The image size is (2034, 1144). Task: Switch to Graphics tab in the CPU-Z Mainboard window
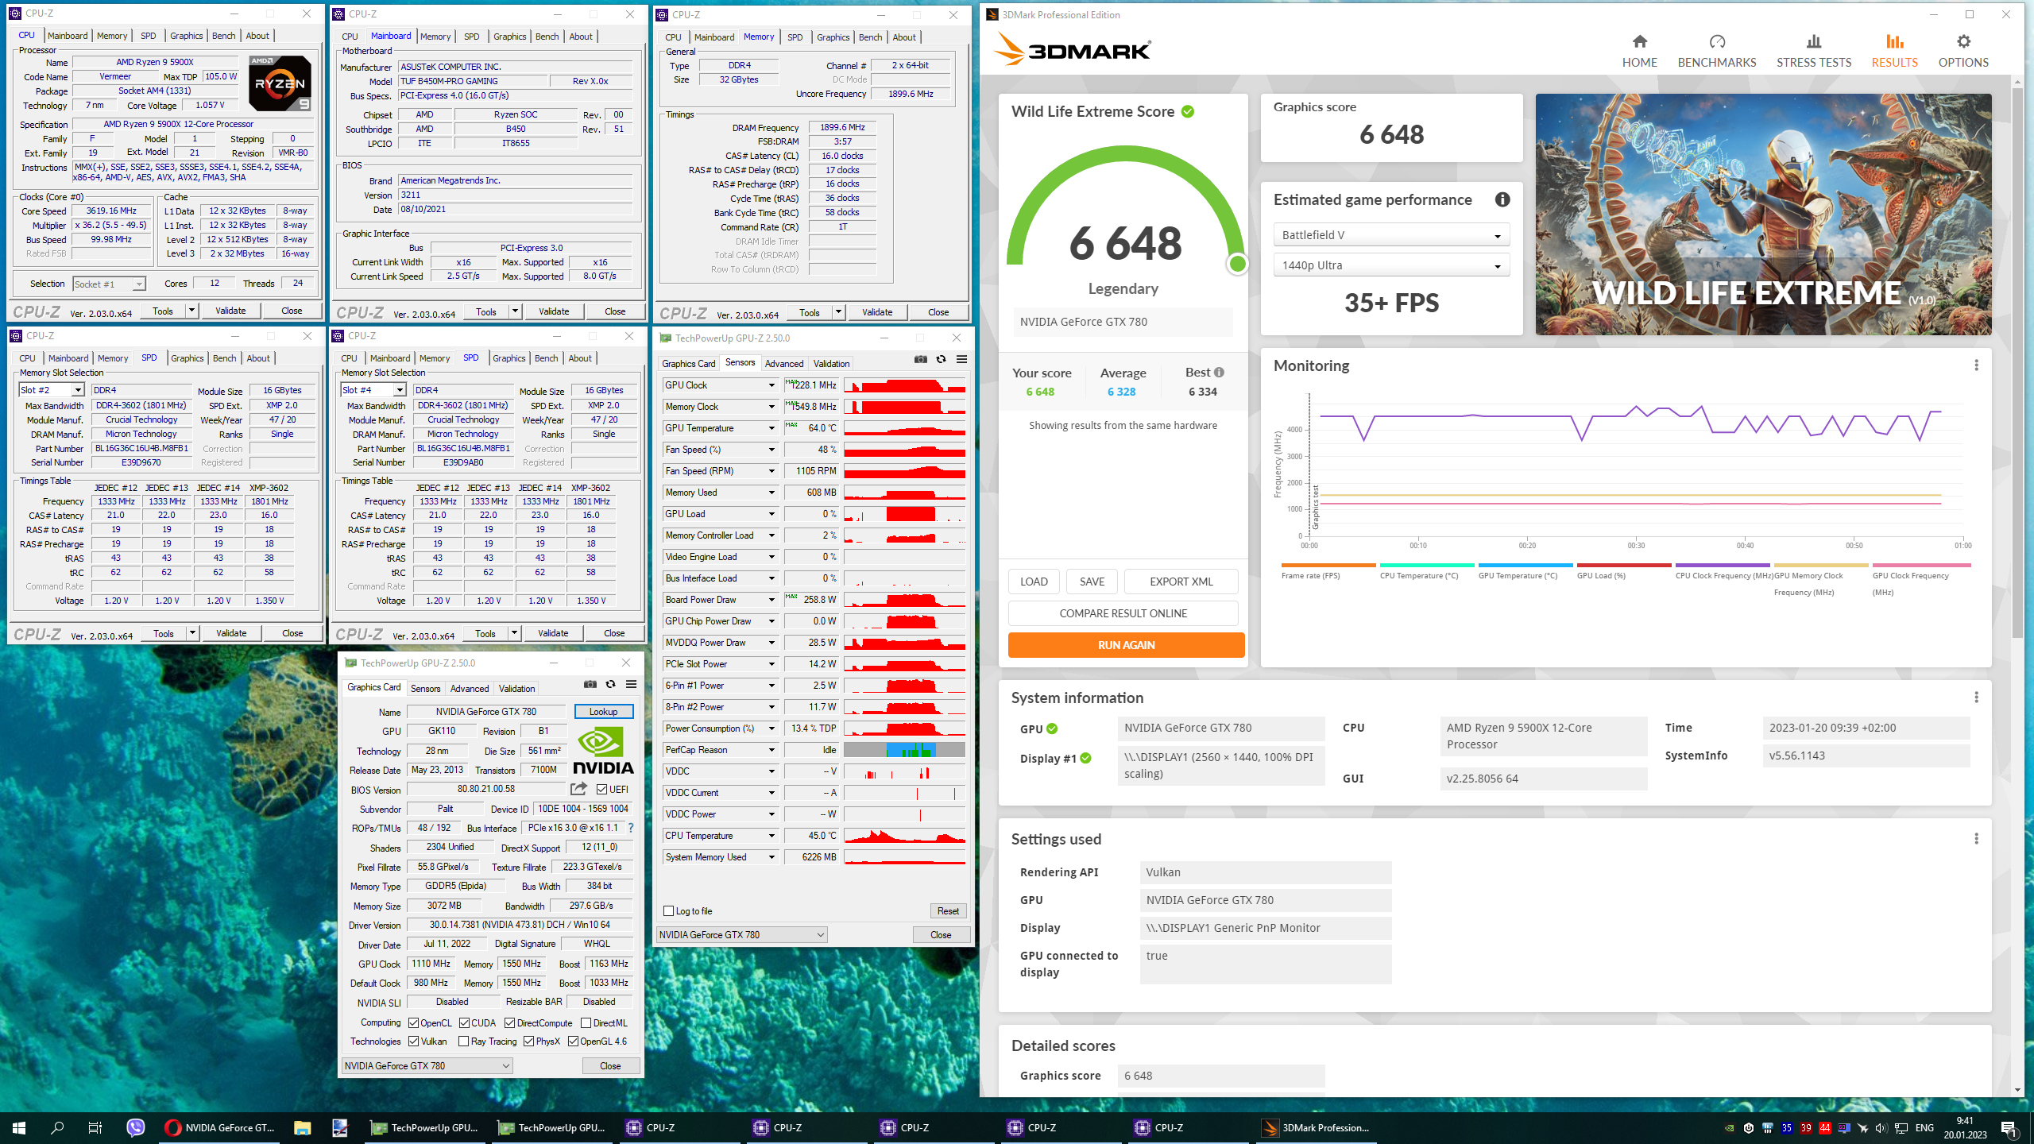pos(509,37)
